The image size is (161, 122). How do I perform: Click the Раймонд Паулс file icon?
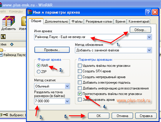pos(1,55)
